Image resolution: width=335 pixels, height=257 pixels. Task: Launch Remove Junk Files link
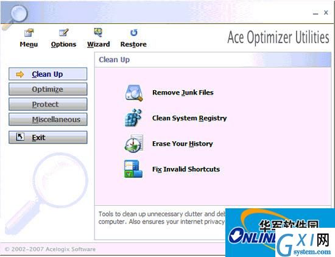(x=183, y=93)
